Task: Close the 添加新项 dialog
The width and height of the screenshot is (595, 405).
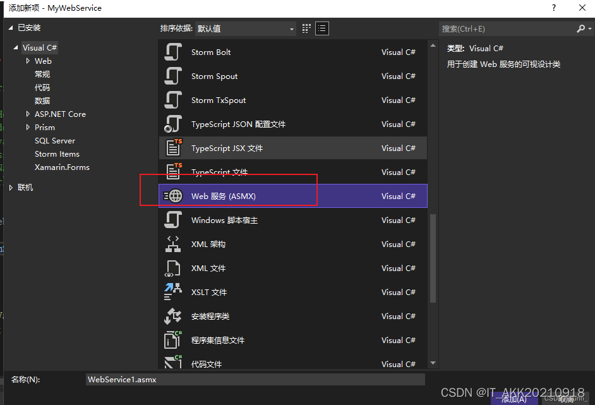Action: (582, 8)
